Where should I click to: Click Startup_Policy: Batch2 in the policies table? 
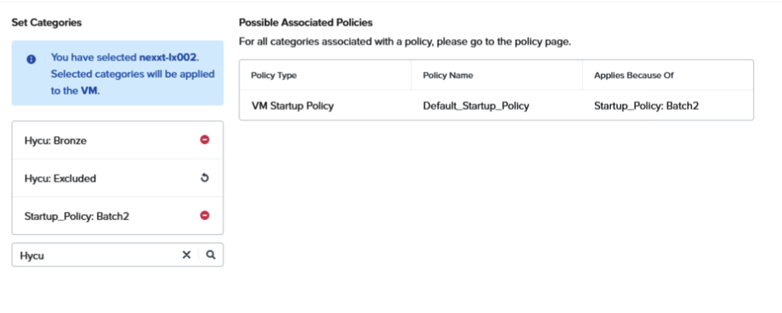tap(646, 105)
